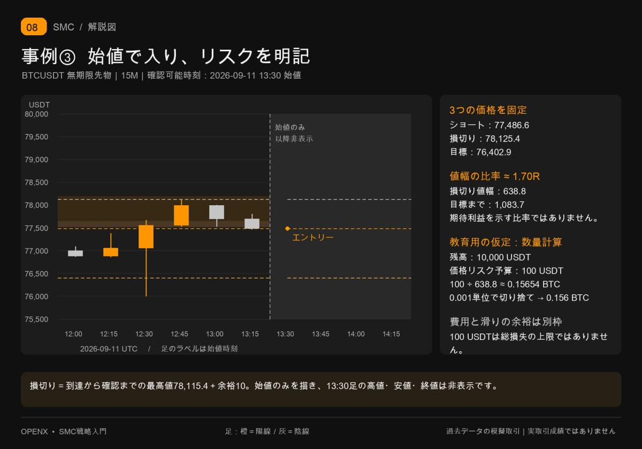The width and height of the screenshot is (642, 449).
Task: Click the 過去データの模擬取引 footer disclaimer
Action: 531,431
